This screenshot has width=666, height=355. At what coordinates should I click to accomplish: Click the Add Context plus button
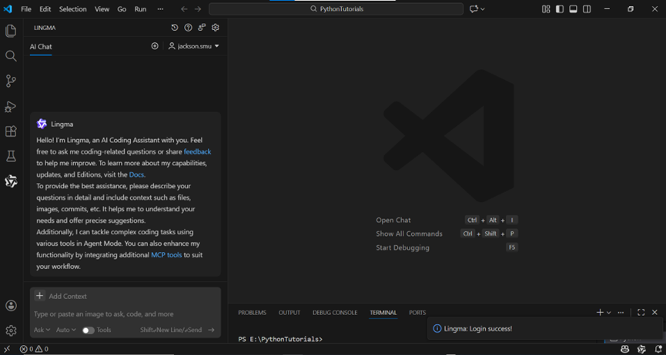point(39,296)
